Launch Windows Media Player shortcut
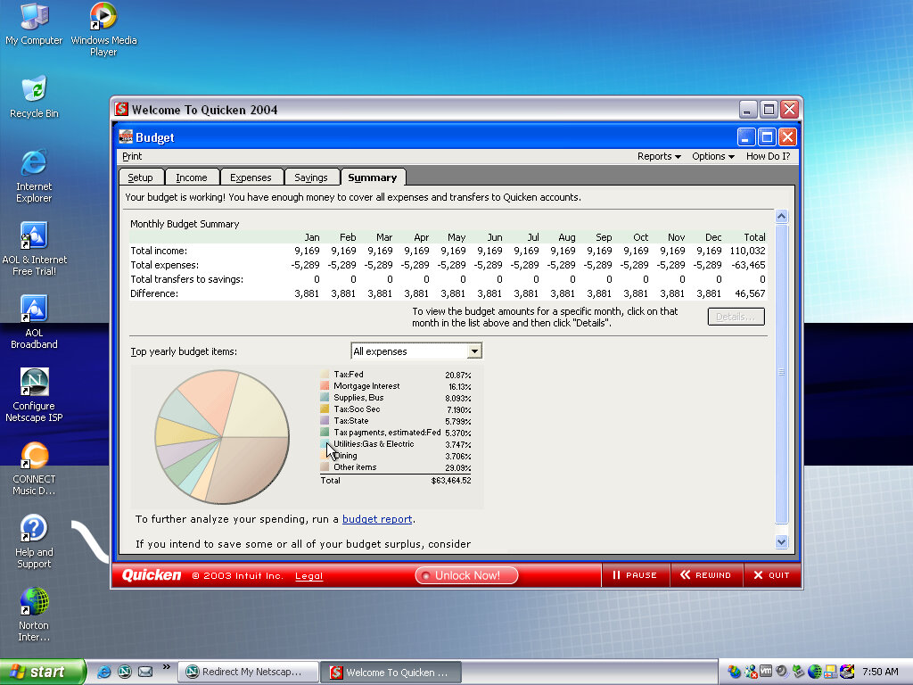Viewport: 913px width, 685px height. point(103,18)
